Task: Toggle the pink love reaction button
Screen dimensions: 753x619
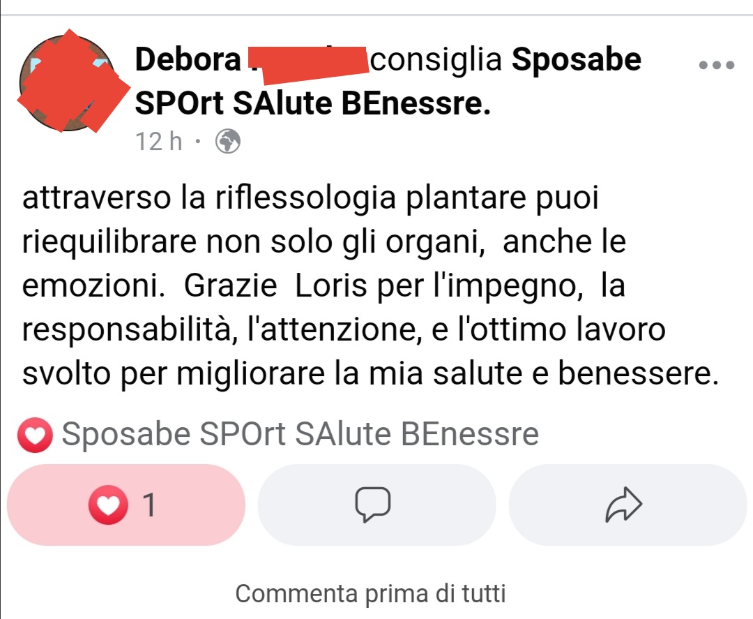Action: coord(126,505)
